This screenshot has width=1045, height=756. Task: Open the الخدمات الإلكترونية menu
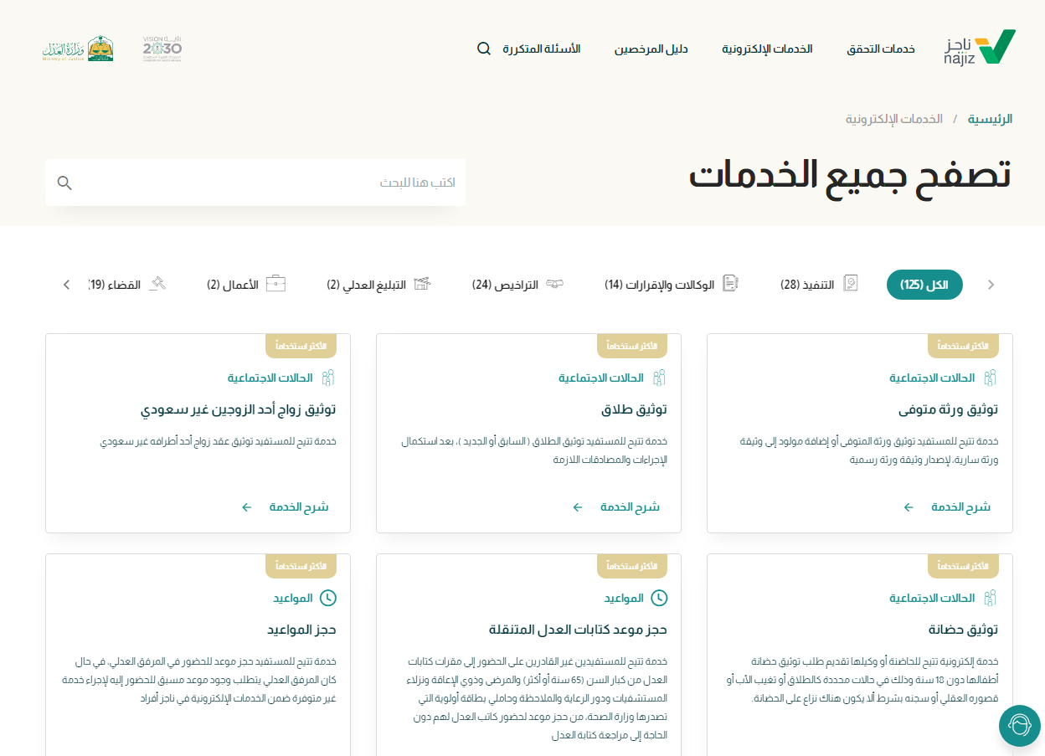[x=767, y=49]
